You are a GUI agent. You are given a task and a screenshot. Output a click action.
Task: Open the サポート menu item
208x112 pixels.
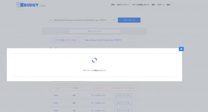pos(161,5)
